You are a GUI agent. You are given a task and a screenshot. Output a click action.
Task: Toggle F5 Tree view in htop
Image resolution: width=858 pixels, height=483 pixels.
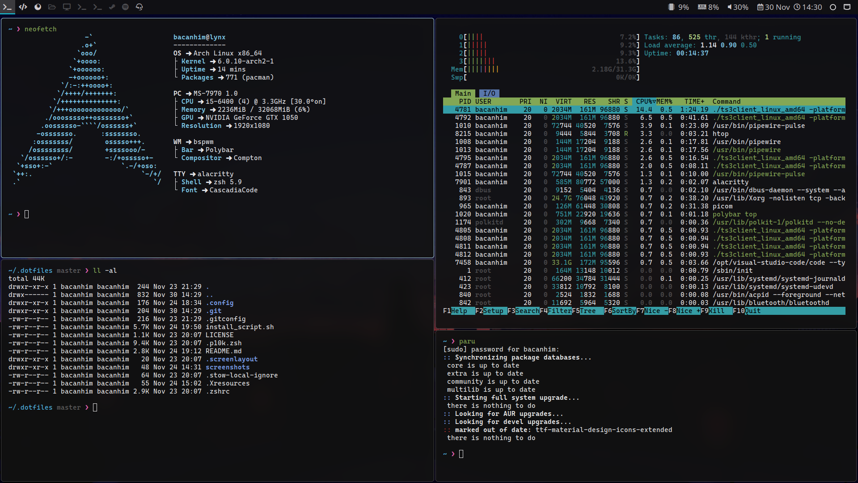pos(587,311)
